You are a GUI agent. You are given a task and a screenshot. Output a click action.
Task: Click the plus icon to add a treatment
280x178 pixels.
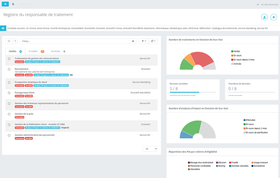click(x=273, y=17)
